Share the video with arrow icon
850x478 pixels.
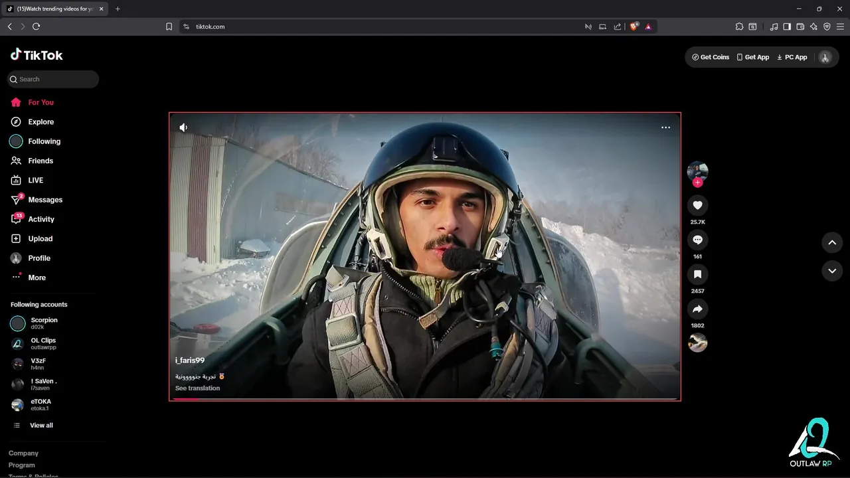(x=697, y=309)
